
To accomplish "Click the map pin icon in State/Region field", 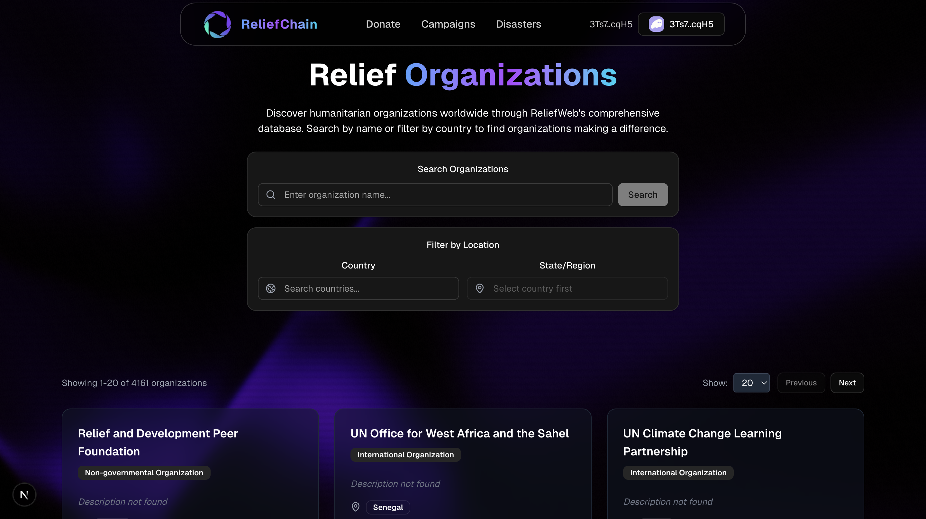I will (479, 288).
